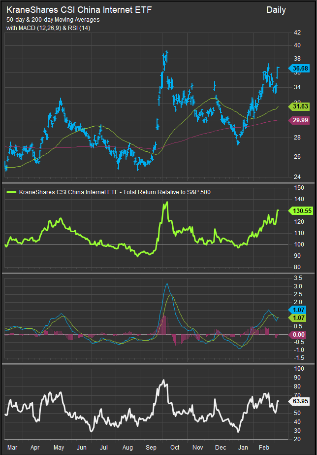Click the 29.99 200-day average tag
Screen dimensions: 317x455
pyautogui.click(x=299, y=120)
